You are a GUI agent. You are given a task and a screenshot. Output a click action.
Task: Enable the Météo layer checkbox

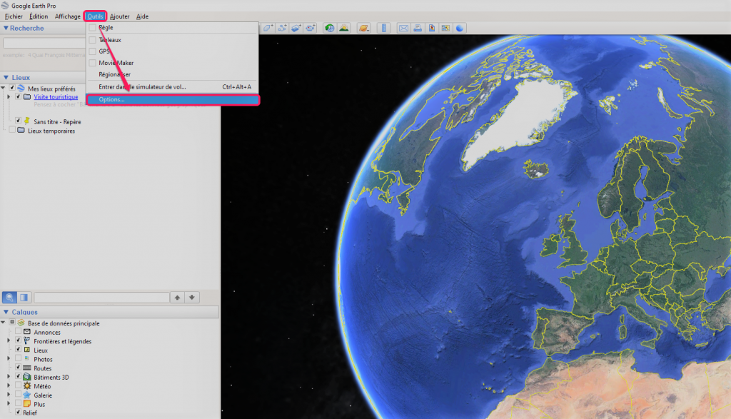pos(18,386)
